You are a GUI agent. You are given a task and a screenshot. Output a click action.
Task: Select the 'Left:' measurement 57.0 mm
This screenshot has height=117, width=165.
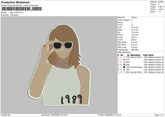click(x=135, y=27)
